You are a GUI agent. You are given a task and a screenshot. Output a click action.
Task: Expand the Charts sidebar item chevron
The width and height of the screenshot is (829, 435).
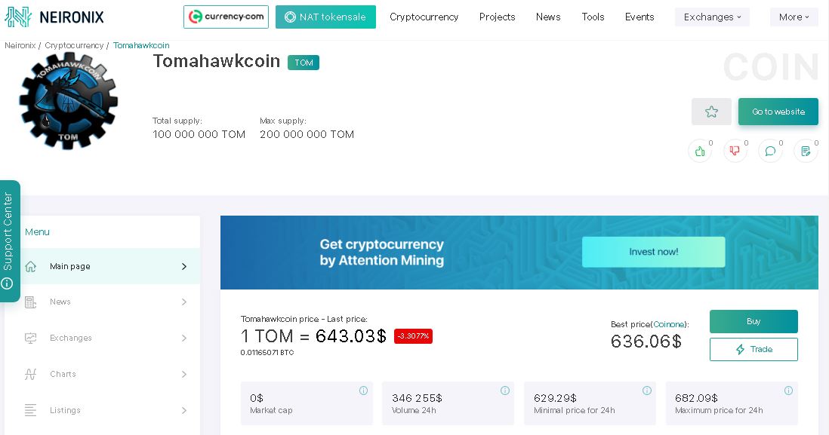point(184,374)
